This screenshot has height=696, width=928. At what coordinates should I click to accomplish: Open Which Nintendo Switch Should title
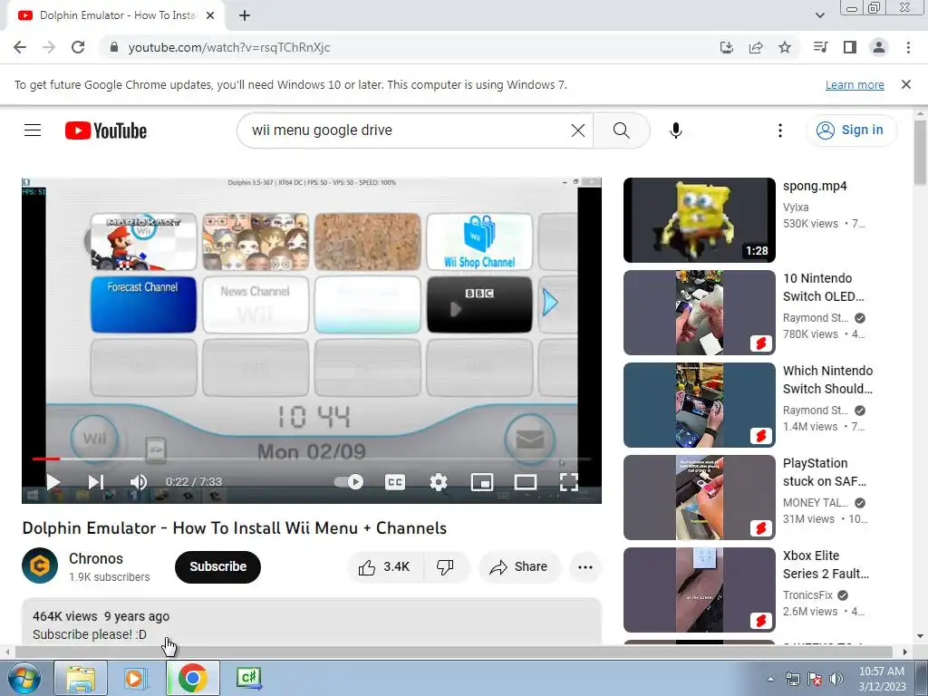tap(827, 380)
